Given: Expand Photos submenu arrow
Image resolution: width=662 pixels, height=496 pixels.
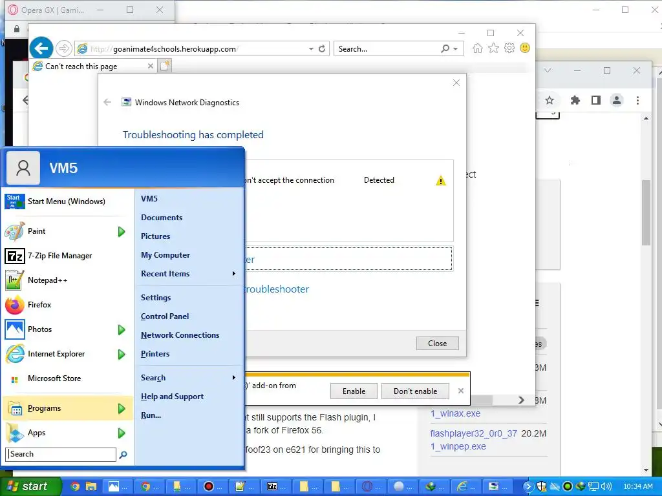Looking at the screenshot, I should tap(122, 329).
